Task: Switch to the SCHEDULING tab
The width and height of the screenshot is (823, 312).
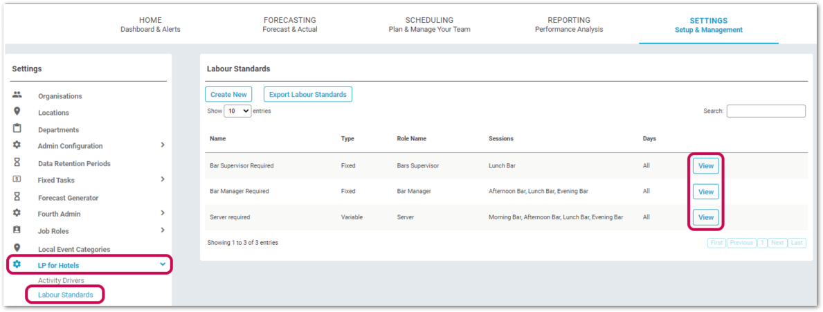Action: (x=429, y=25)
